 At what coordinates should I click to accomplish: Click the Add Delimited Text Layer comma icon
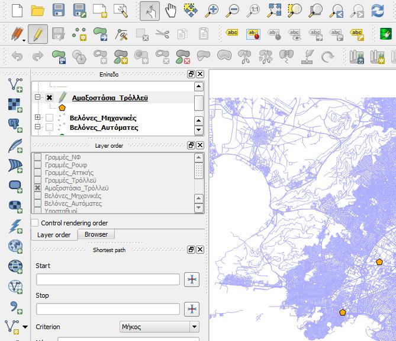15,307
